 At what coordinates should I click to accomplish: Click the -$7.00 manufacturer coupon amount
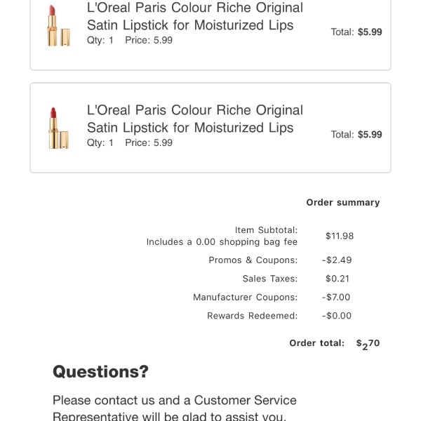(x=336, y=298)
